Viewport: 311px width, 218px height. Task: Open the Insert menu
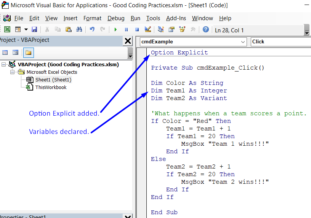point(71,18)
